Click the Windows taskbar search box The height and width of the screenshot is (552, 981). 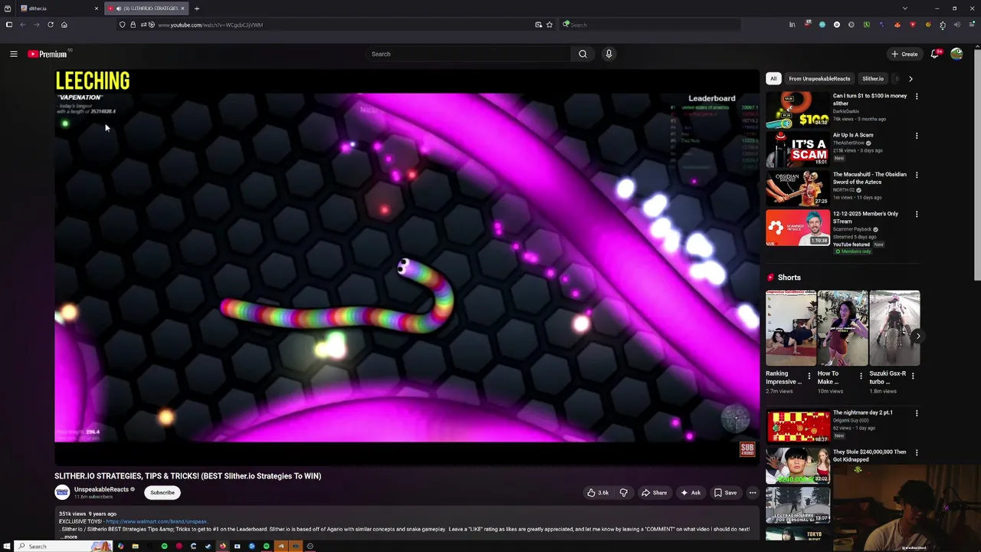tap(64, 546)
